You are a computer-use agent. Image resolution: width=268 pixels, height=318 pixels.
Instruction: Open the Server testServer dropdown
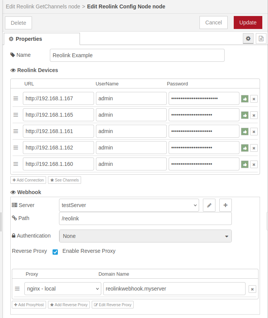(129, 205)
